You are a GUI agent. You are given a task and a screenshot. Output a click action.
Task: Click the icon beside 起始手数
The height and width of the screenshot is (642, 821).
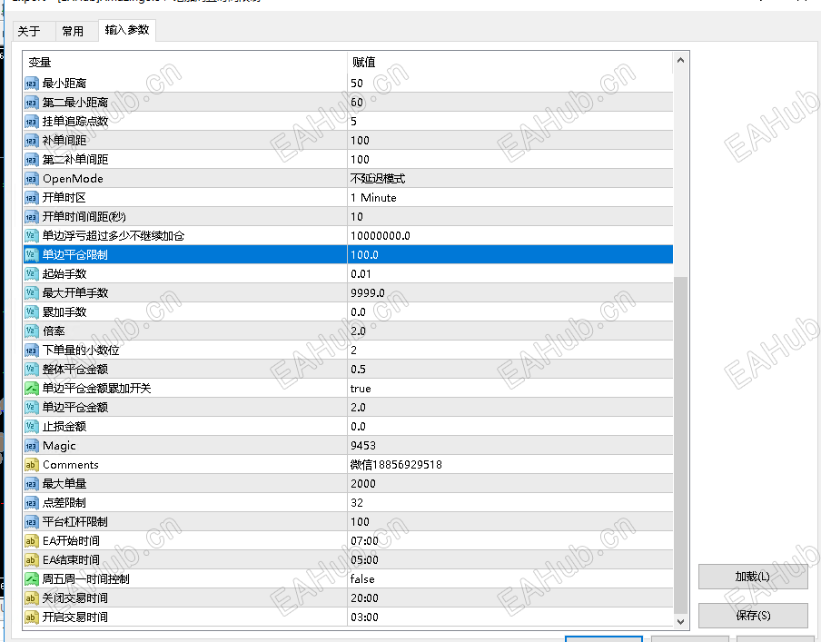[32, 274]
